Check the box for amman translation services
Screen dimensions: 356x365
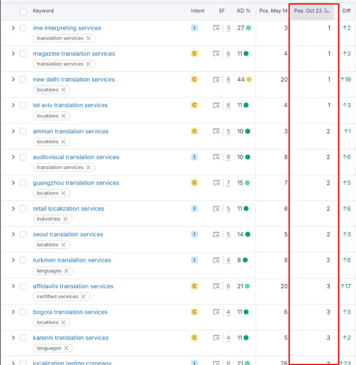tap(23, 131)
